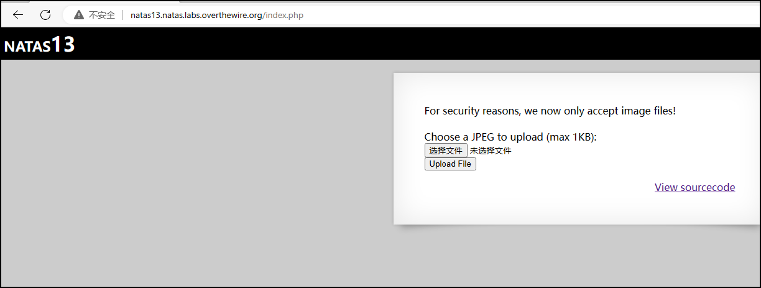The width and height of the screenshot is (761, 288).
Task: Open the View sourcecode link
Action: [694, 187]
